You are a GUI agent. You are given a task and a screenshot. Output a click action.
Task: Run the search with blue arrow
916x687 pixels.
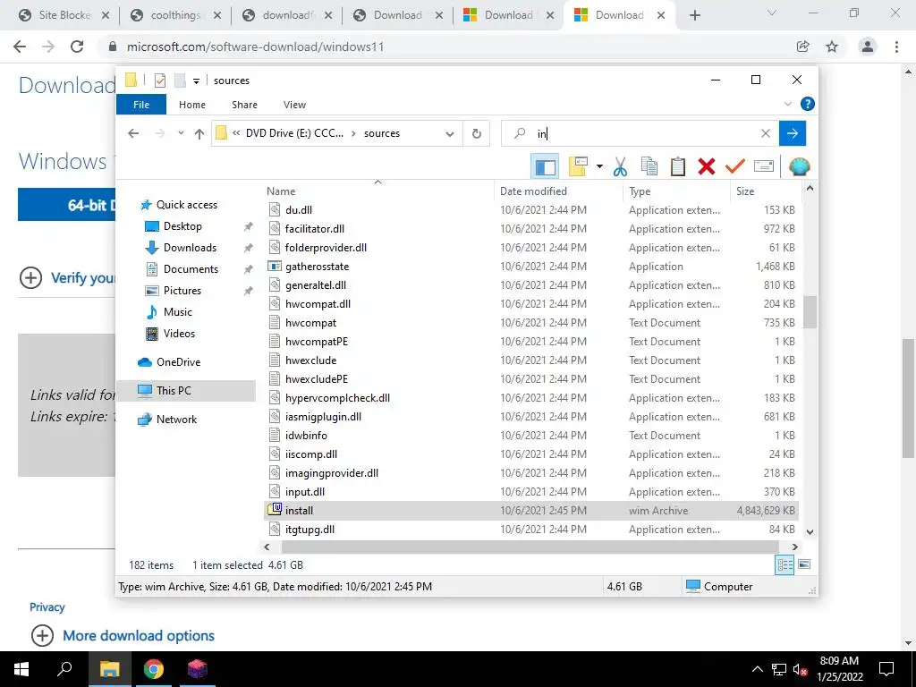point(793,134)
